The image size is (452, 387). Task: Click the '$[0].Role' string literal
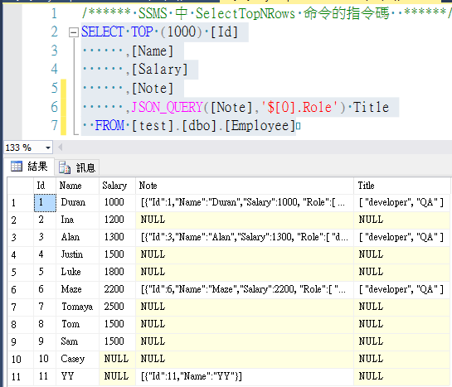(299, 107)
